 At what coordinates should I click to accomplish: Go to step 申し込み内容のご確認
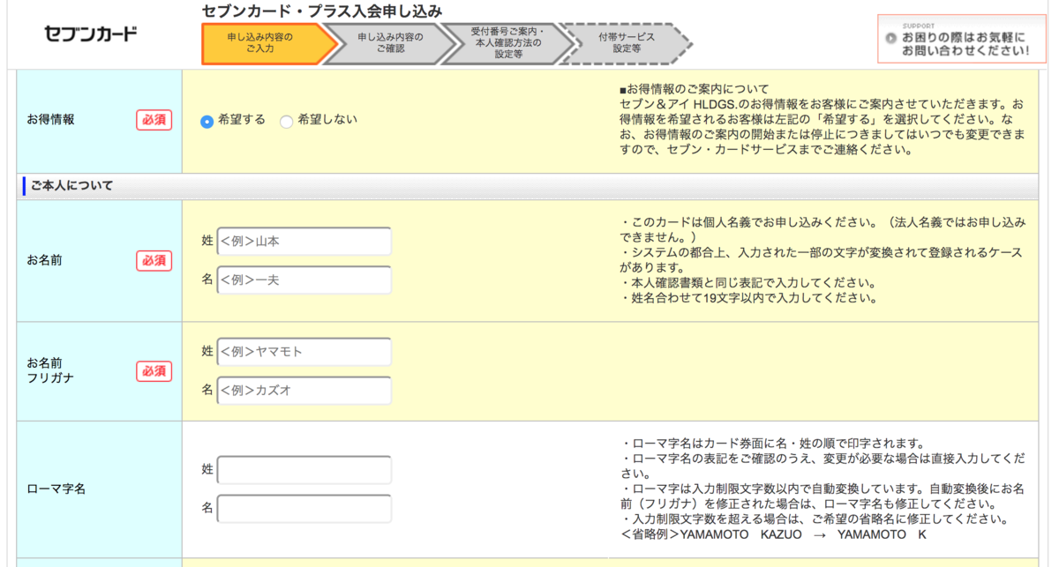click(390, 43)
